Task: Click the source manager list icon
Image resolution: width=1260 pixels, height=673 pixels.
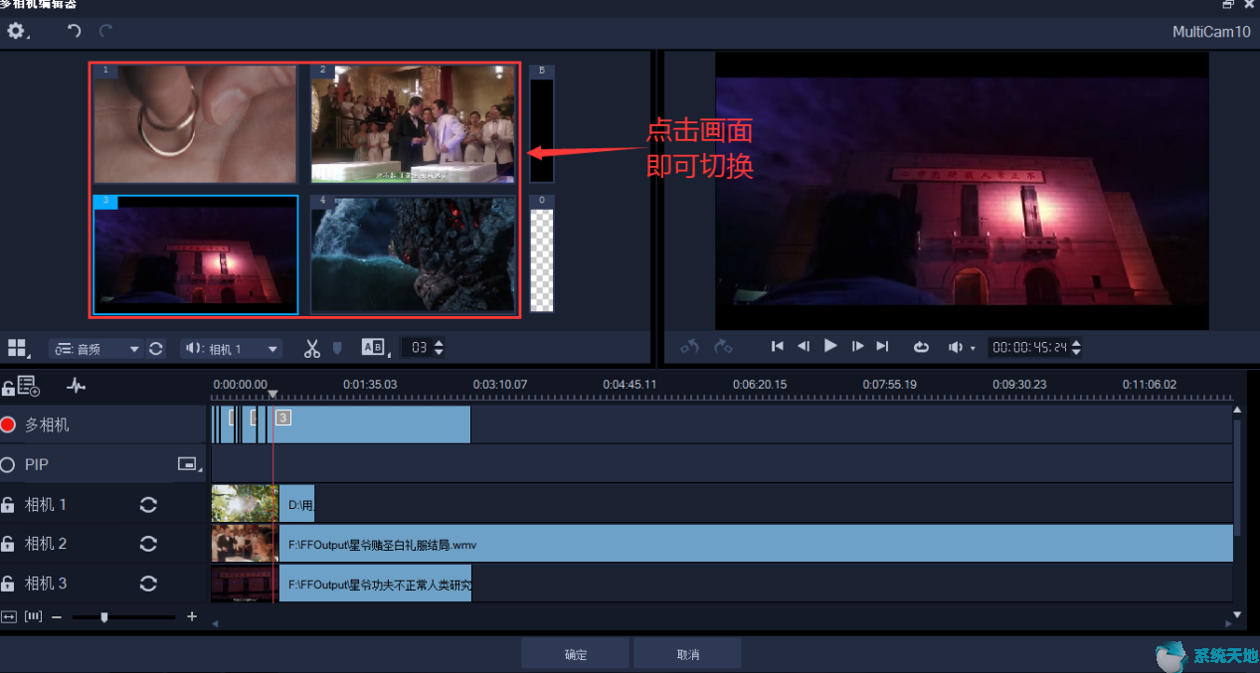Action: tap(28, 386)
